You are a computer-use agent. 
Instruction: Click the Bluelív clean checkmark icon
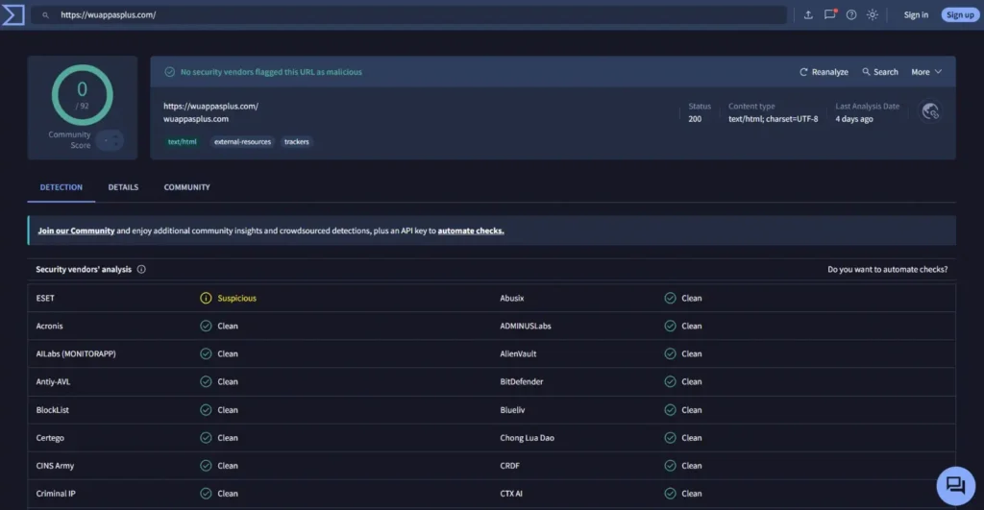[670, 409]
